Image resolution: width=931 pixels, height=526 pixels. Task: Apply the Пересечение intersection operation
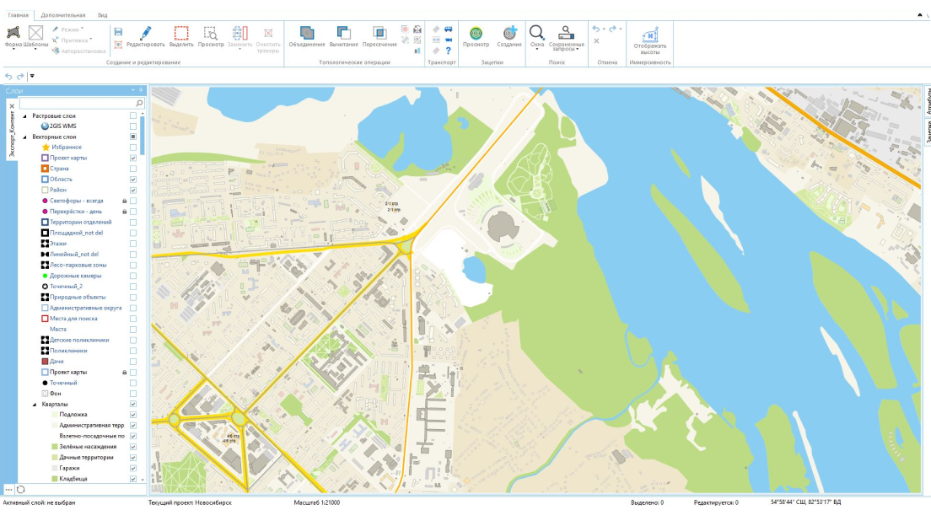click(x=379, y=36)
